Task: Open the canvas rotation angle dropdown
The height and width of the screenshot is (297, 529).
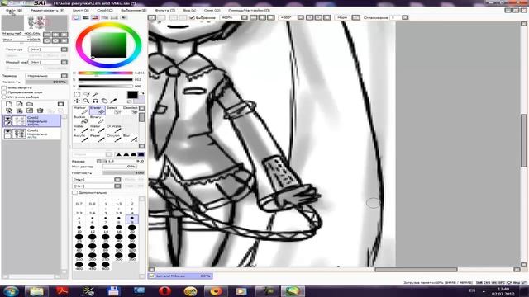Action: click(301, 17)
